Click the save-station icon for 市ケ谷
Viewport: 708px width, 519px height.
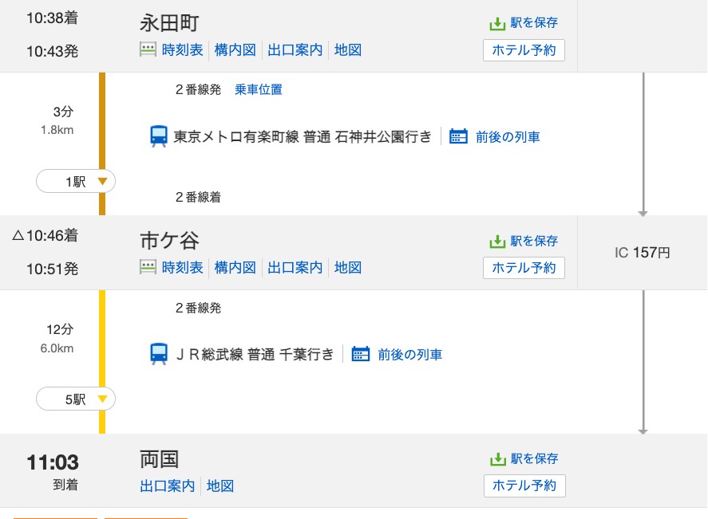(497, 242)
